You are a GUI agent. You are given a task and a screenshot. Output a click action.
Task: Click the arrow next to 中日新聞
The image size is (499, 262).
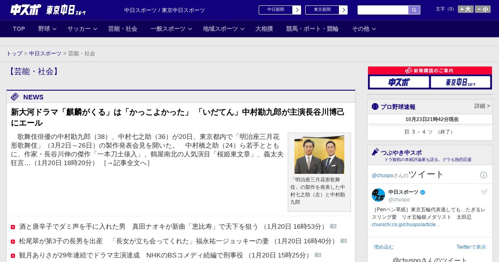coord(296,10)
